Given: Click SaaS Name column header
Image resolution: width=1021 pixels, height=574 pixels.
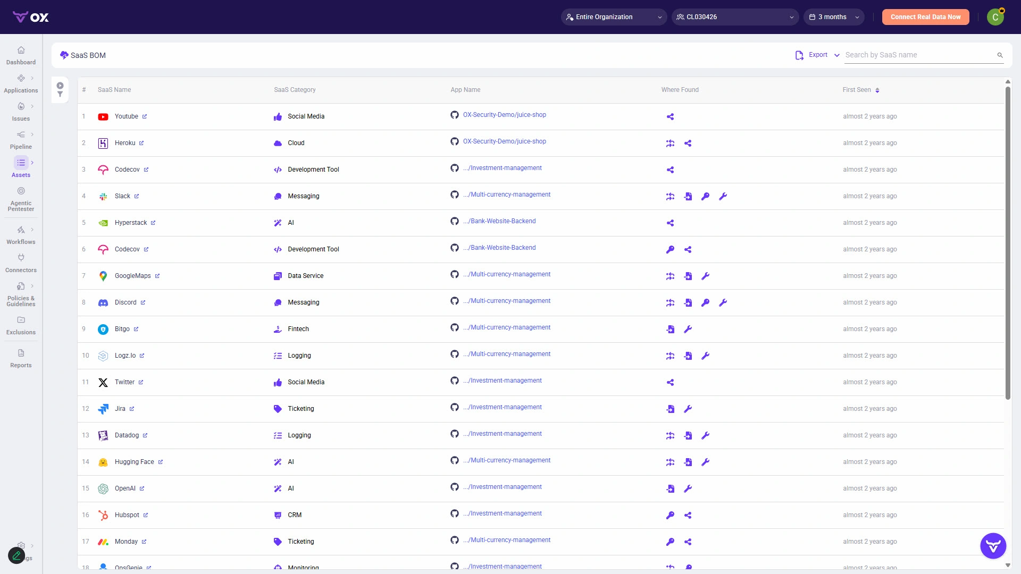Looking at the screenshot, I should (x=114, y=90).
